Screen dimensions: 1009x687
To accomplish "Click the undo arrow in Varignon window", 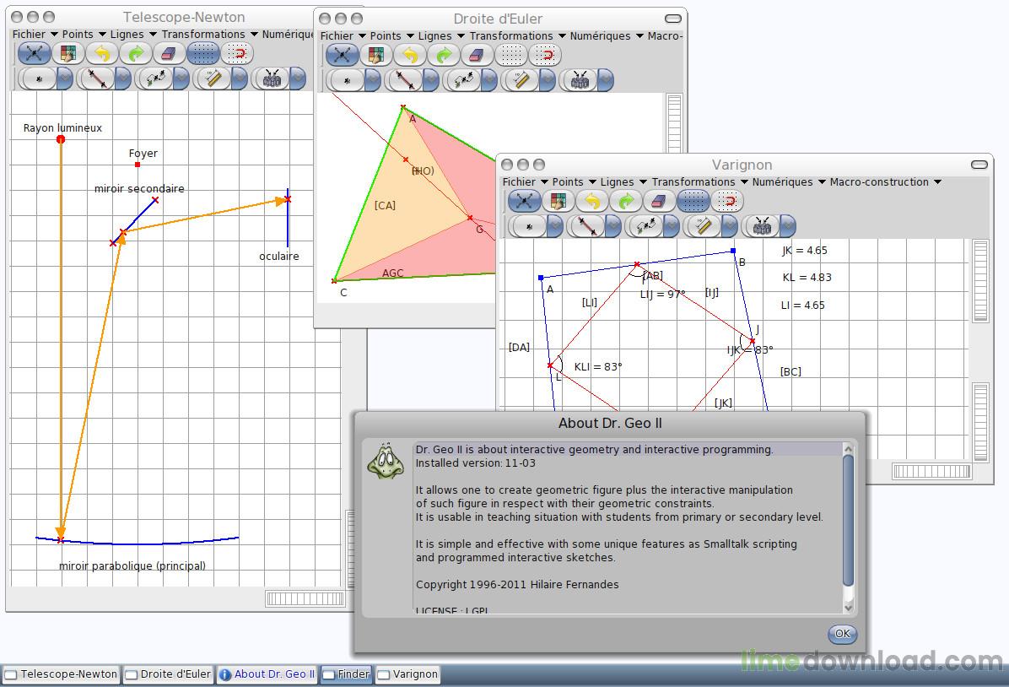I will coord(592,202).
